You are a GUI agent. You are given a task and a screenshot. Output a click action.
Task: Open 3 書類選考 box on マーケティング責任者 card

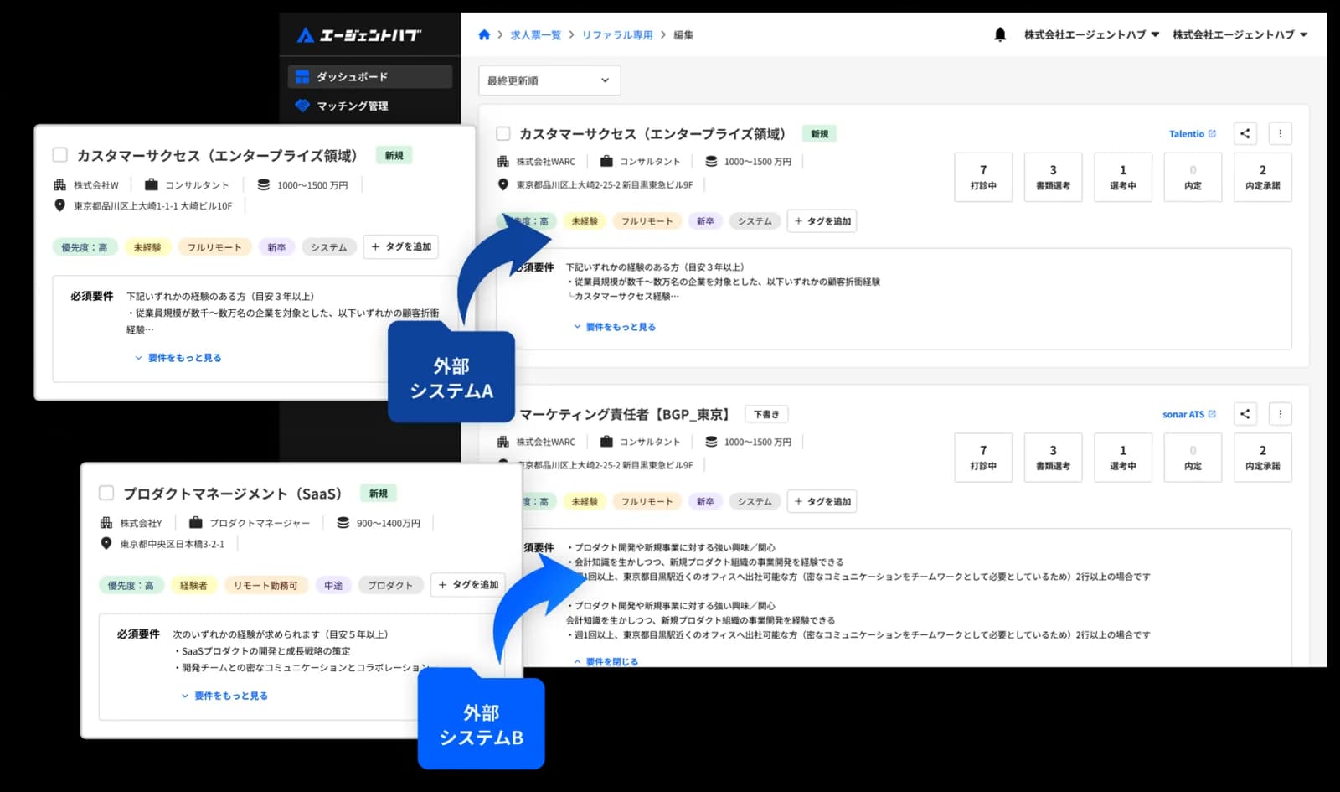click(x=1053, y=457)
